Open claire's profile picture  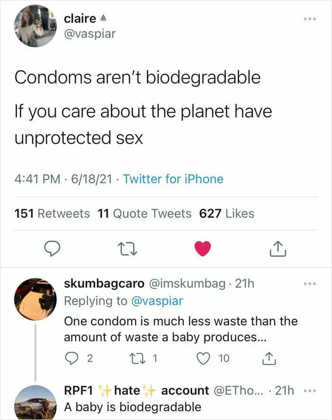click(x=36, y=26)
